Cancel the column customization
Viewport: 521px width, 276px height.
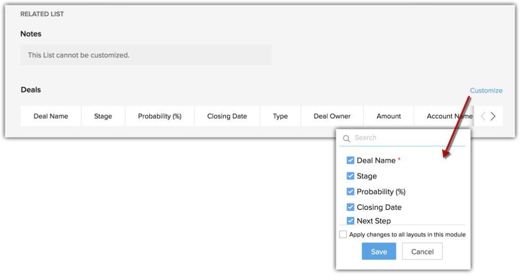(x=422, y=252)
